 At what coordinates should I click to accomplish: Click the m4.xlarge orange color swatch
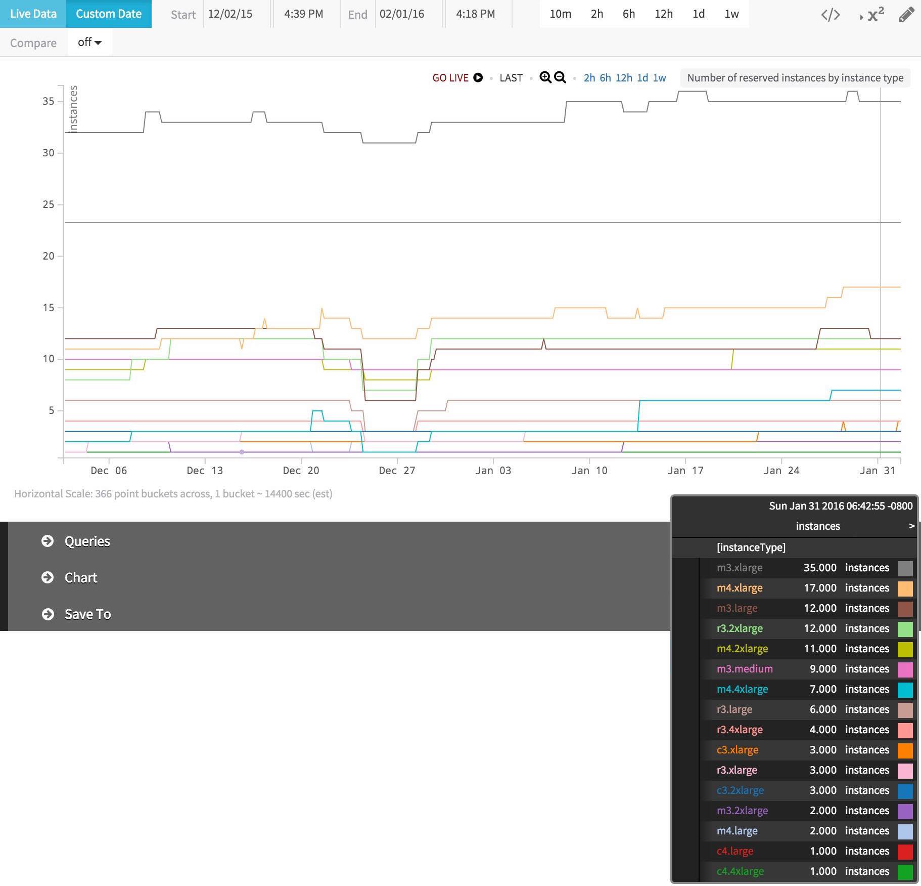(x=905, y=588)
